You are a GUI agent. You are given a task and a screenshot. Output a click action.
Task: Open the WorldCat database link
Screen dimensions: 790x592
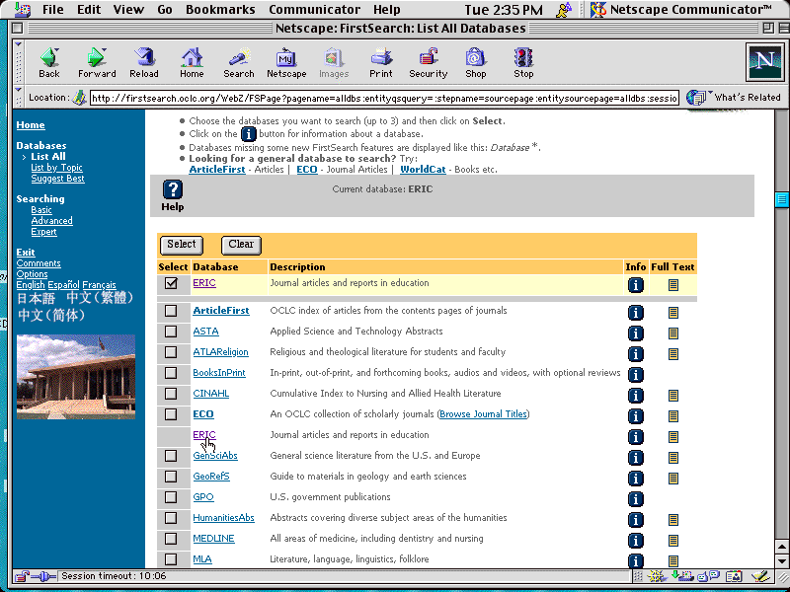[423, 170]
